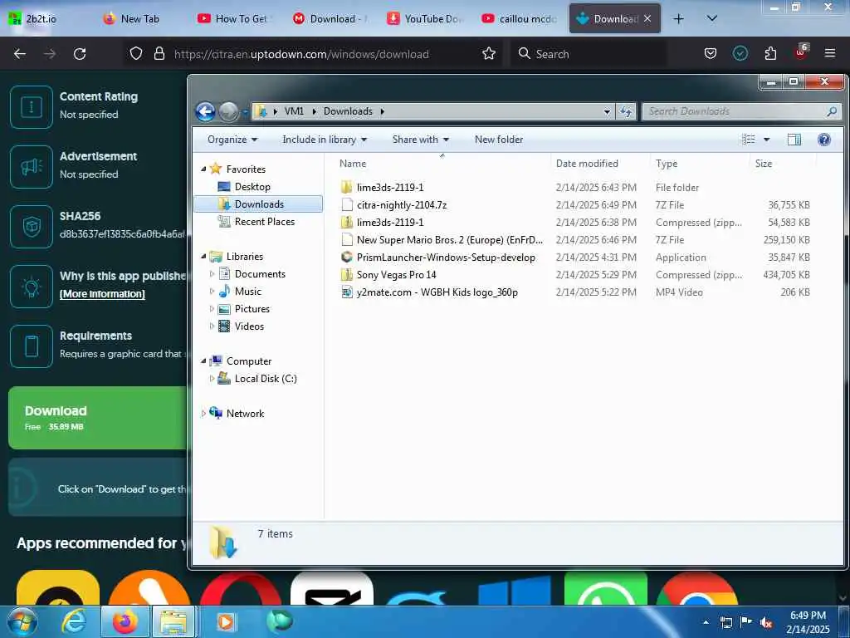Select Desktop under Favorites
This screenshot has width=850, height=638.
pyautogui.click(x=252, y=187)
